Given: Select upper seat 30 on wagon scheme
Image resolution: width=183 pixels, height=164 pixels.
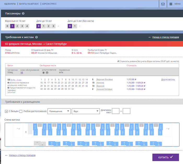Looking at the screenshot, I should pyautogui.click(x=137, y=127).
